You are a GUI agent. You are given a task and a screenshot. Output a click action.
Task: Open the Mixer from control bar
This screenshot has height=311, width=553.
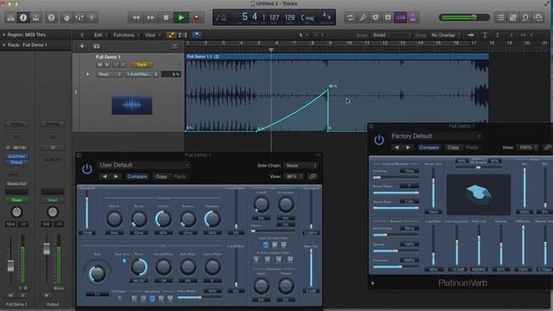(x=79, y=17)
